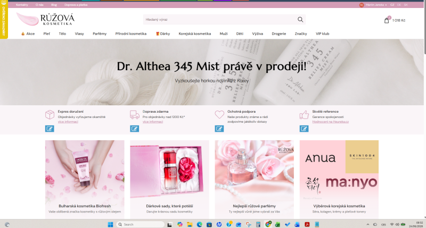Switch language to DE

399,5
